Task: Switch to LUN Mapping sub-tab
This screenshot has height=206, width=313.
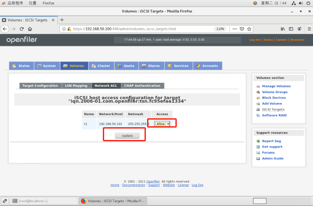Action: [77, 86]
